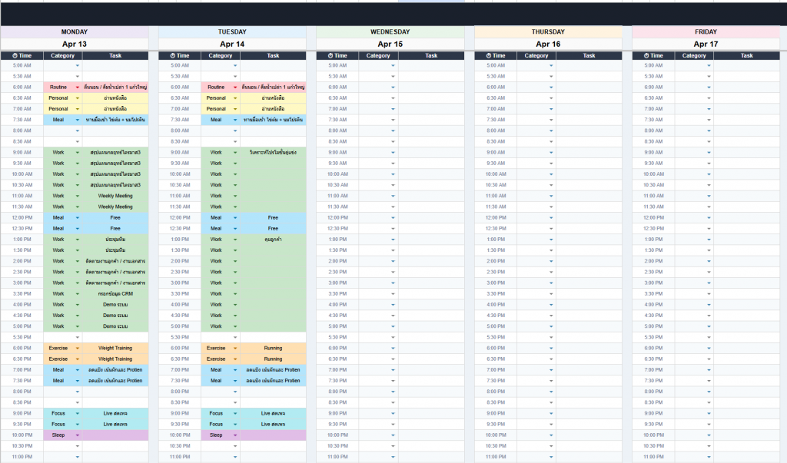Expand Monday 6:00 PM Exercise dropdown arrow

click(x=77, y=349)
